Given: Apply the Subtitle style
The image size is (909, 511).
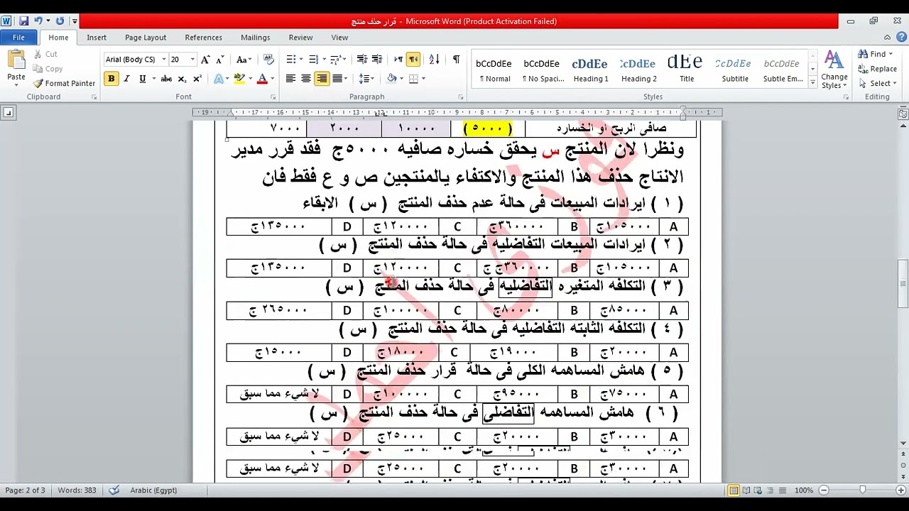Looking at the screenshot, I should click(x=735, y=69).
